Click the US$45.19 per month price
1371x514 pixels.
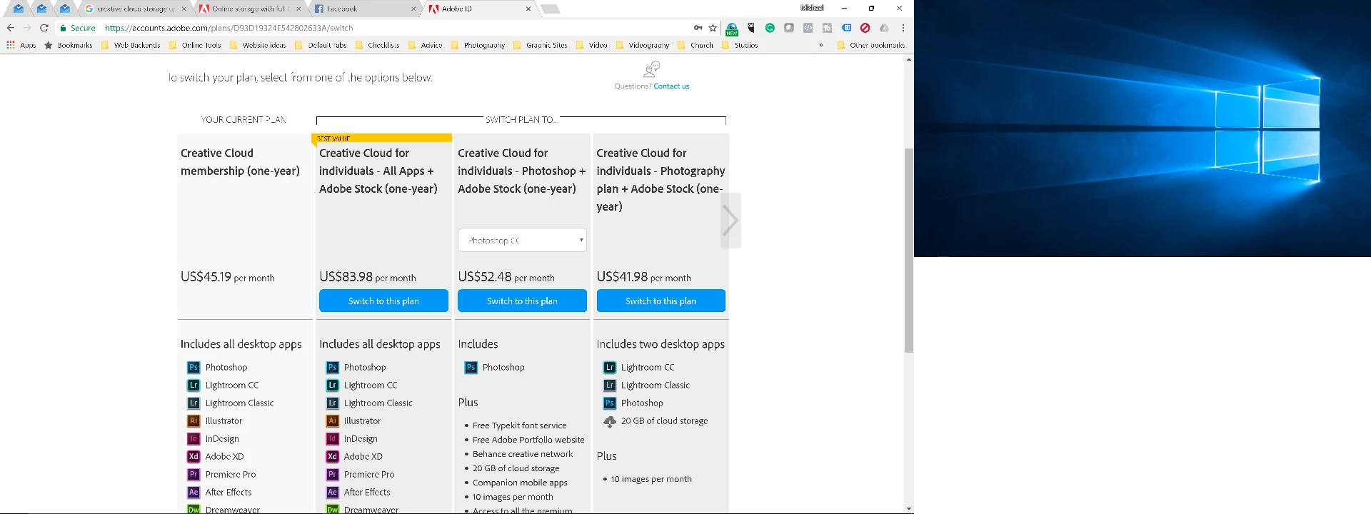[x=227, y=277]
